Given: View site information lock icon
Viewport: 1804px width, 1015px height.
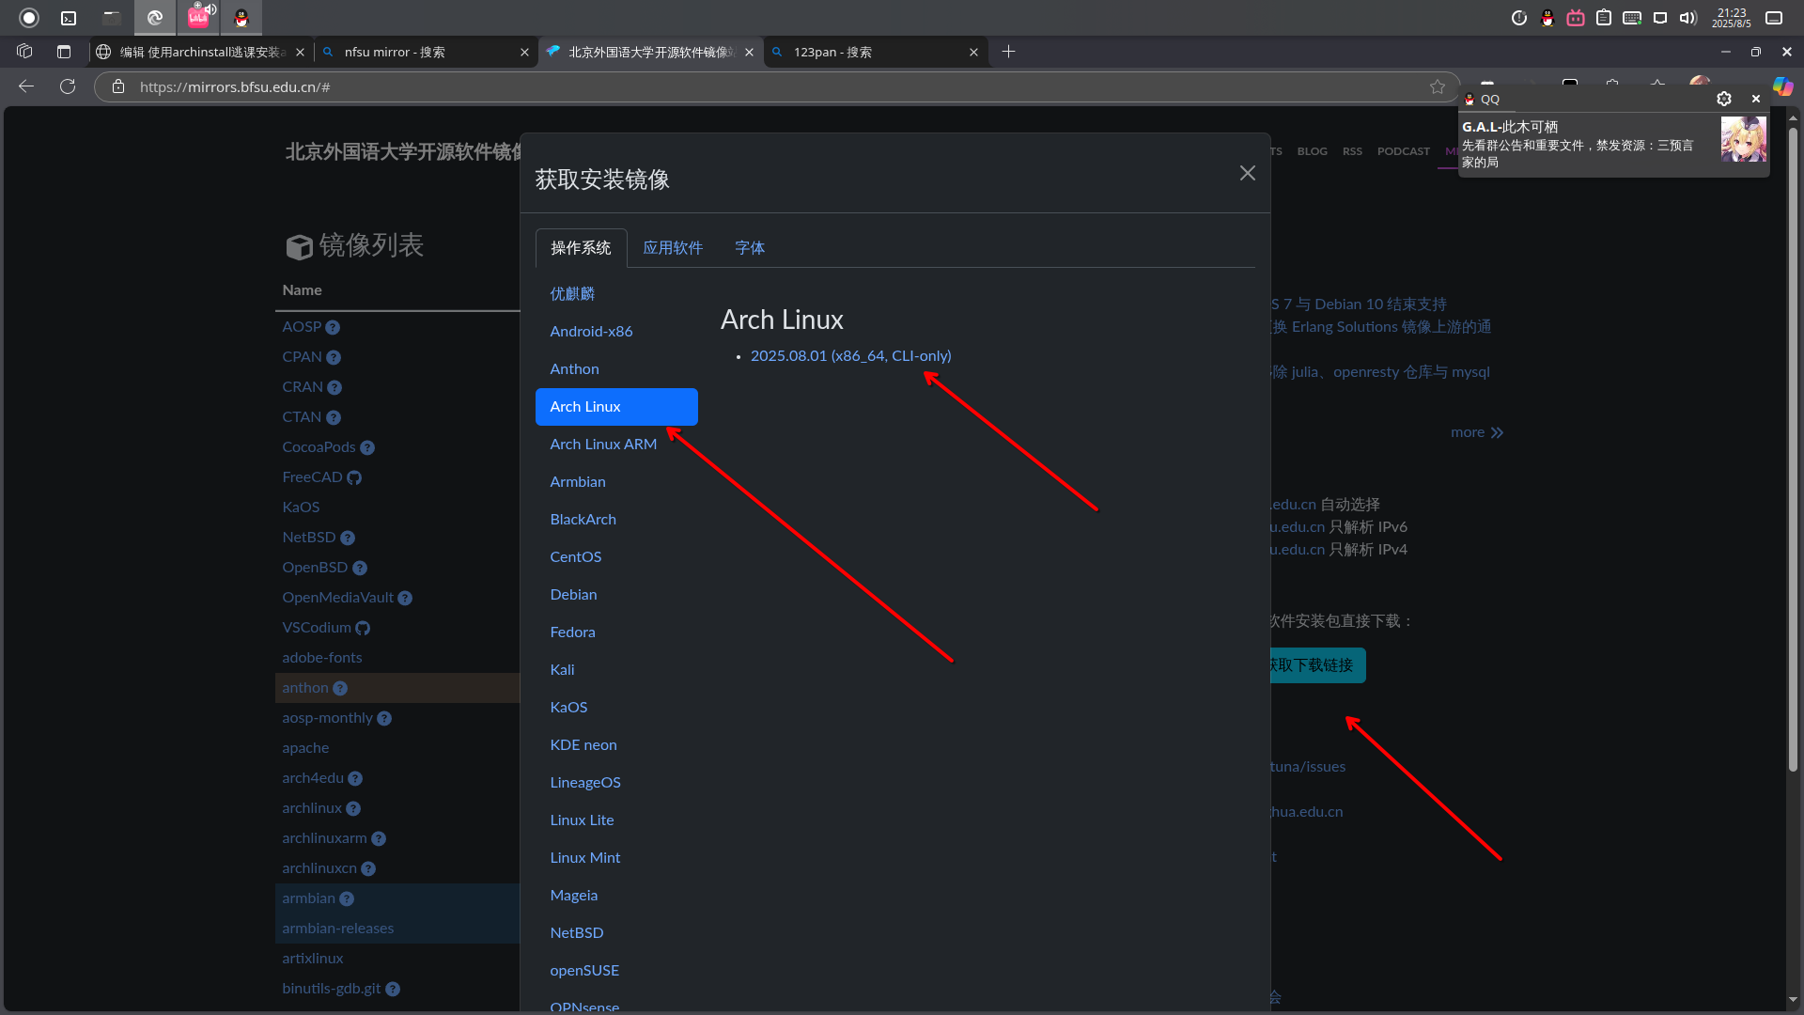Looking at the screenshot, I should (x=118, y=86).
